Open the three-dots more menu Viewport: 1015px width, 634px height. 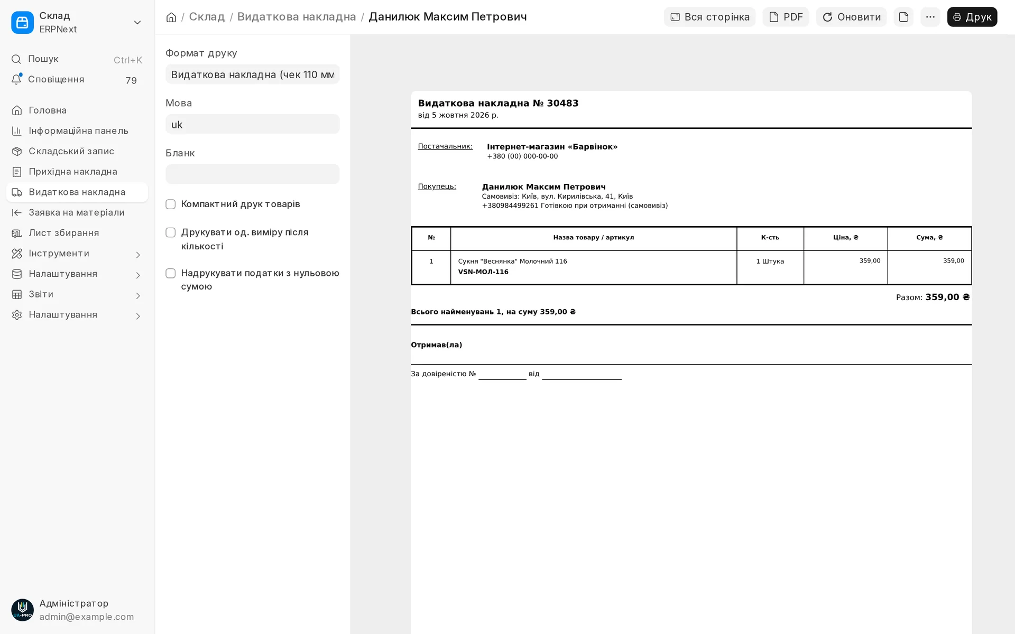[930, 17]
